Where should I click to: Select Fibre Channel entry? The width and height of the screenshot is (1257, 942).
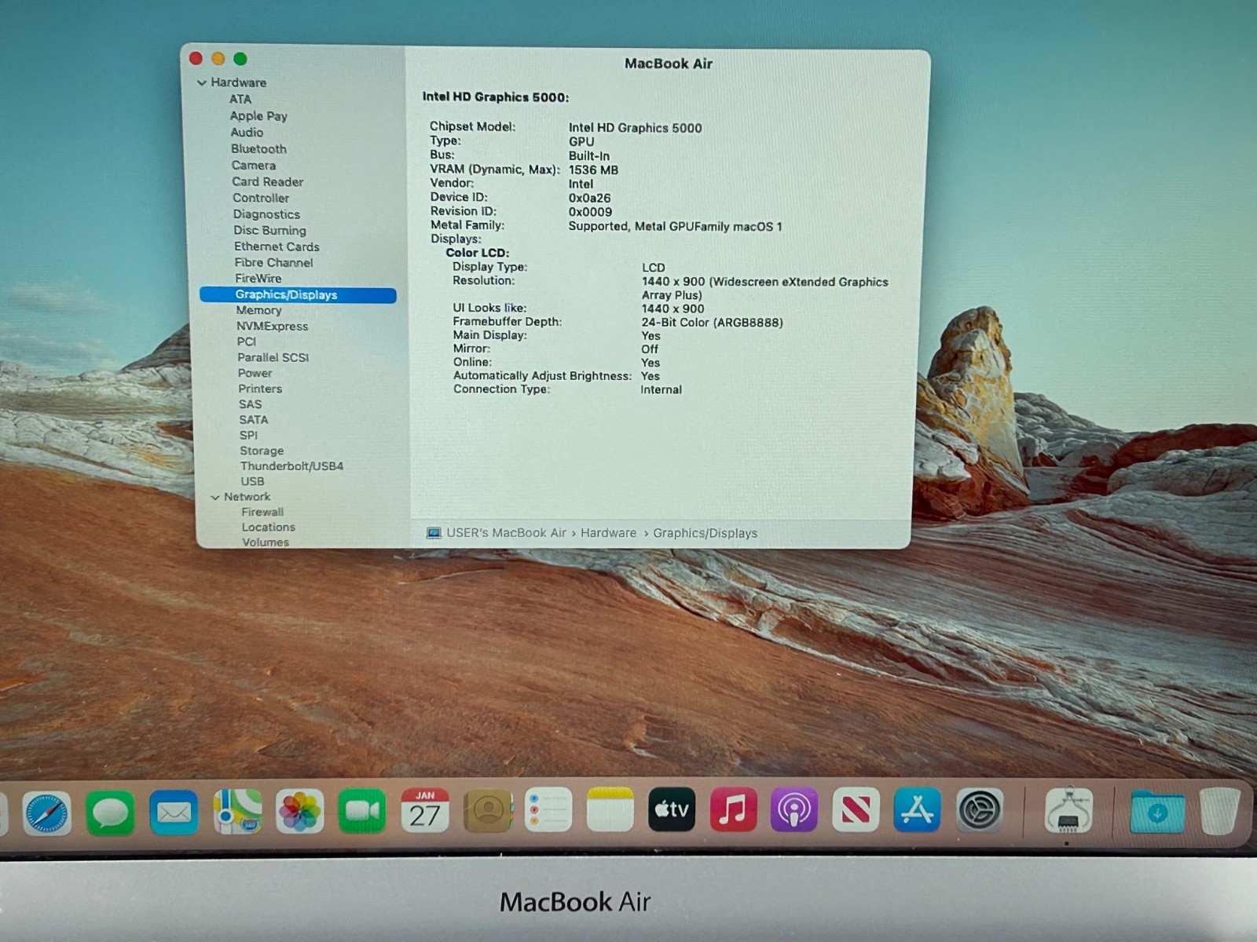[x=273, y=263]
